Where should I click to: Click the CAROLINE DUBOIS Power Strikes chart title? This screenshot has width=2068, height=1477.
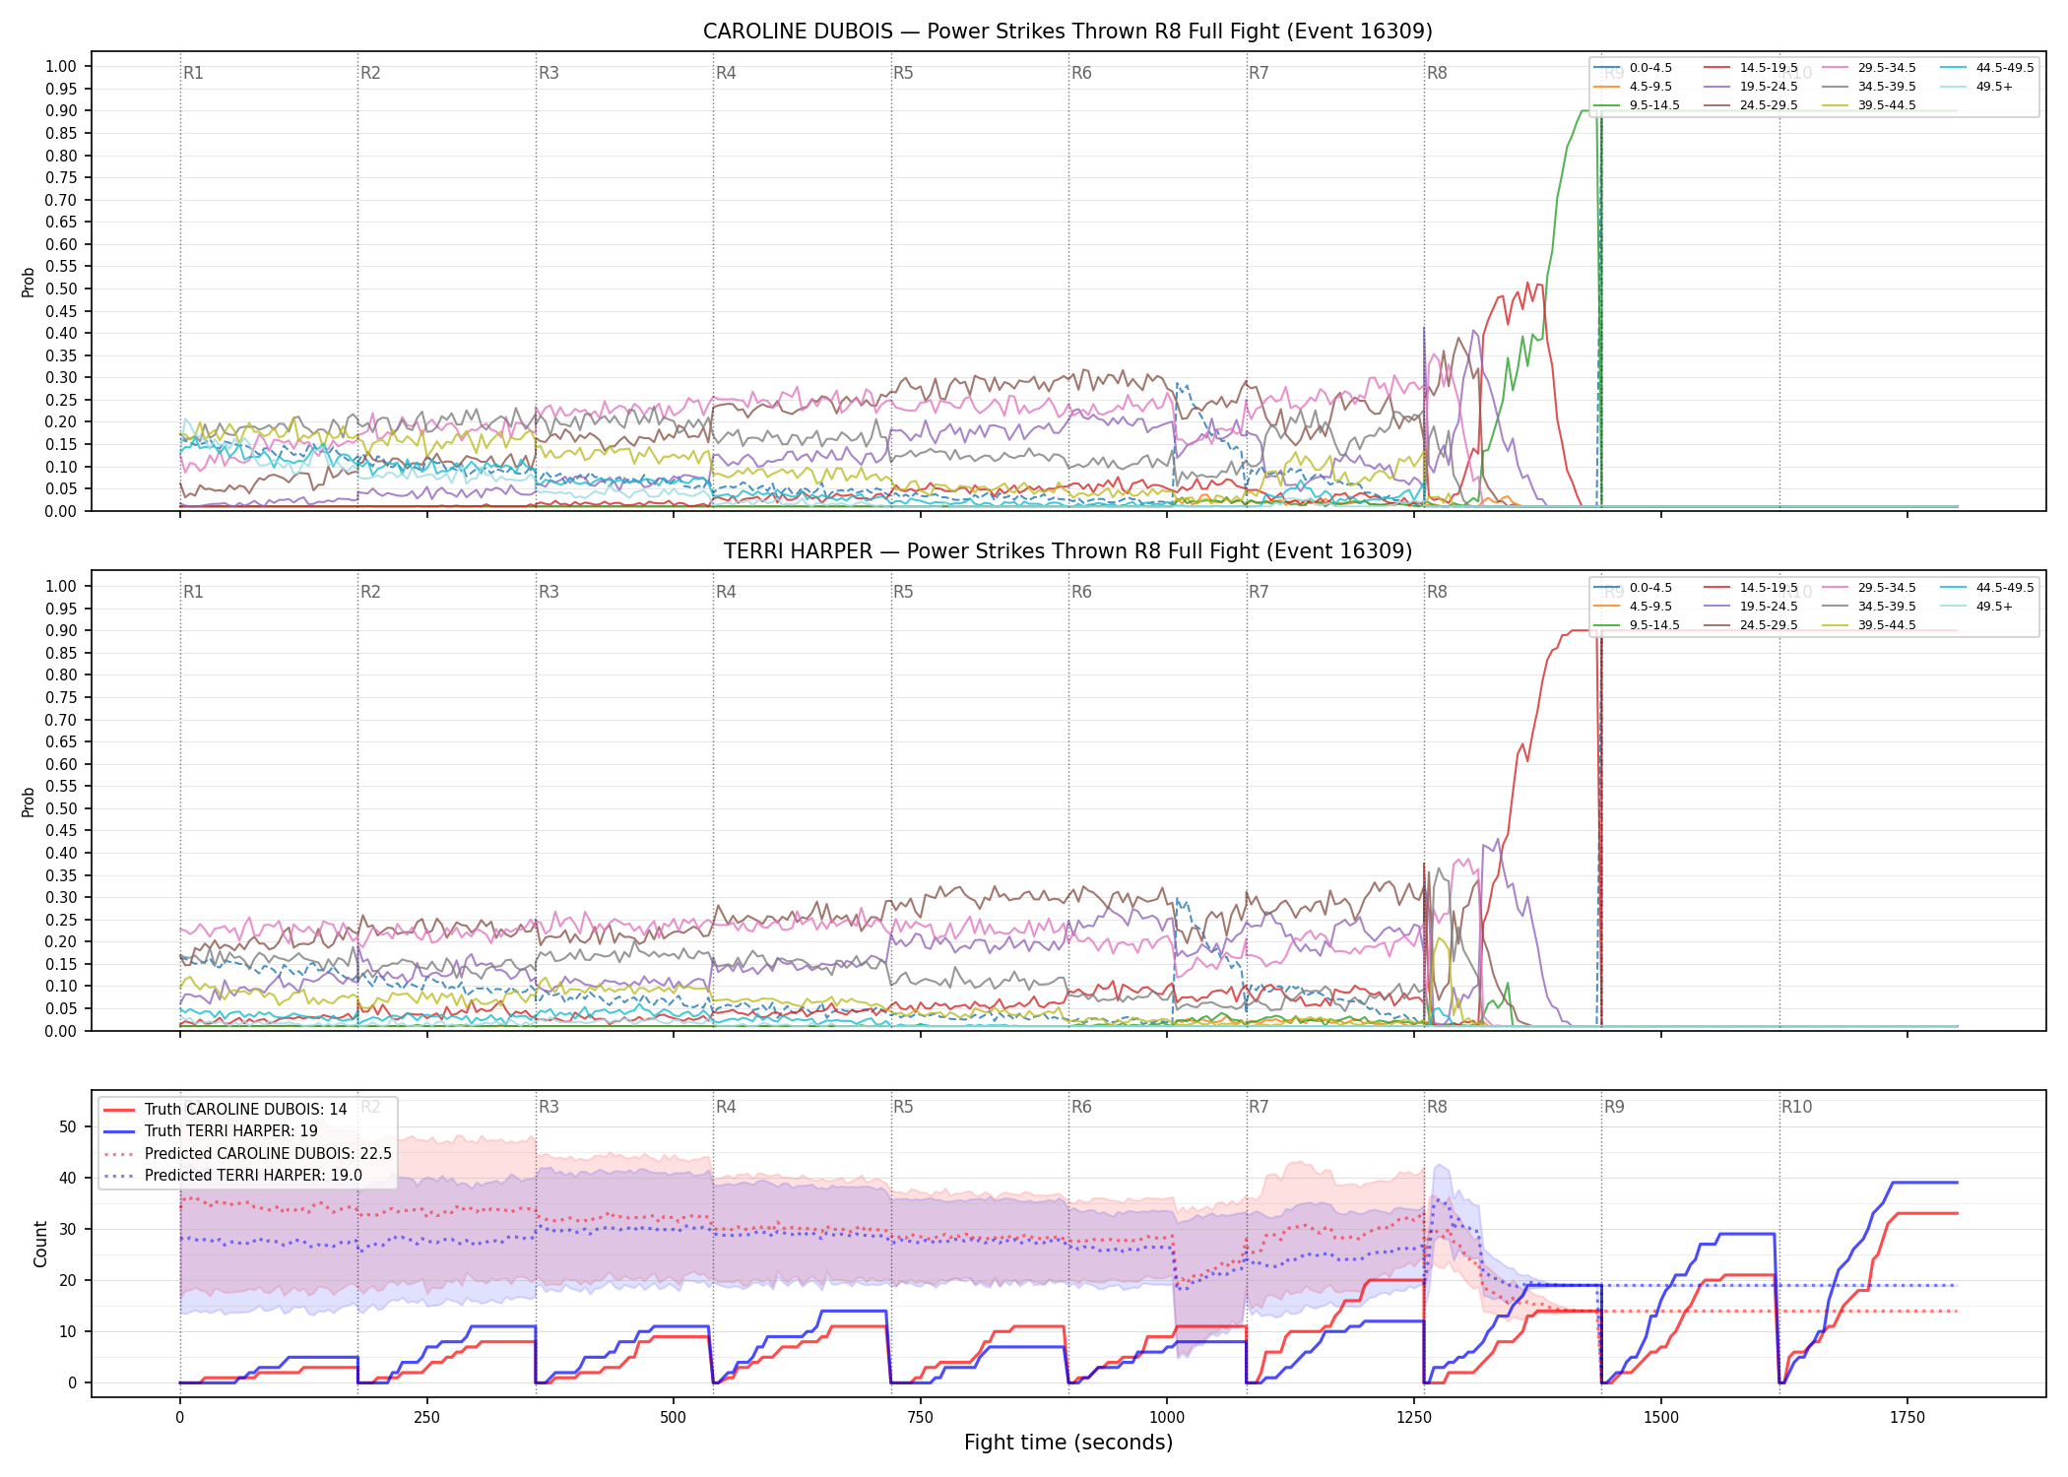(1067, 32)
